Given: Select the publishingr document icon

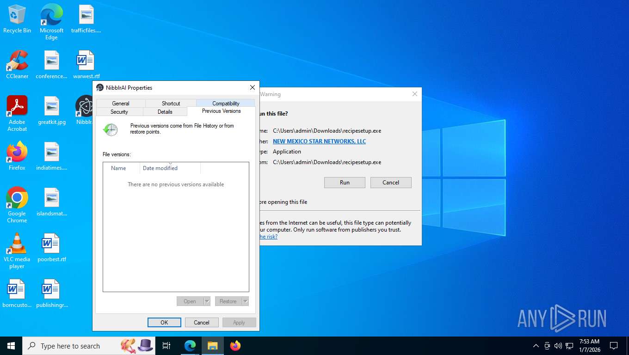Looking at the screenshot, I should (51, 294).
